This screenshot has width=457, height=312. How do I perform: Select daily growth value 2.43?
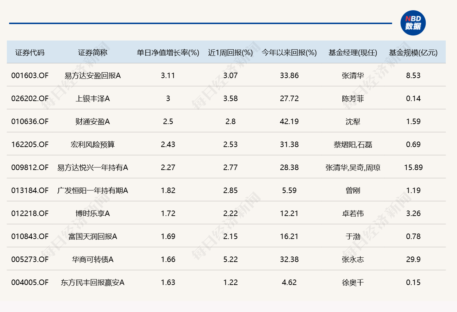[x=168, y=145]
